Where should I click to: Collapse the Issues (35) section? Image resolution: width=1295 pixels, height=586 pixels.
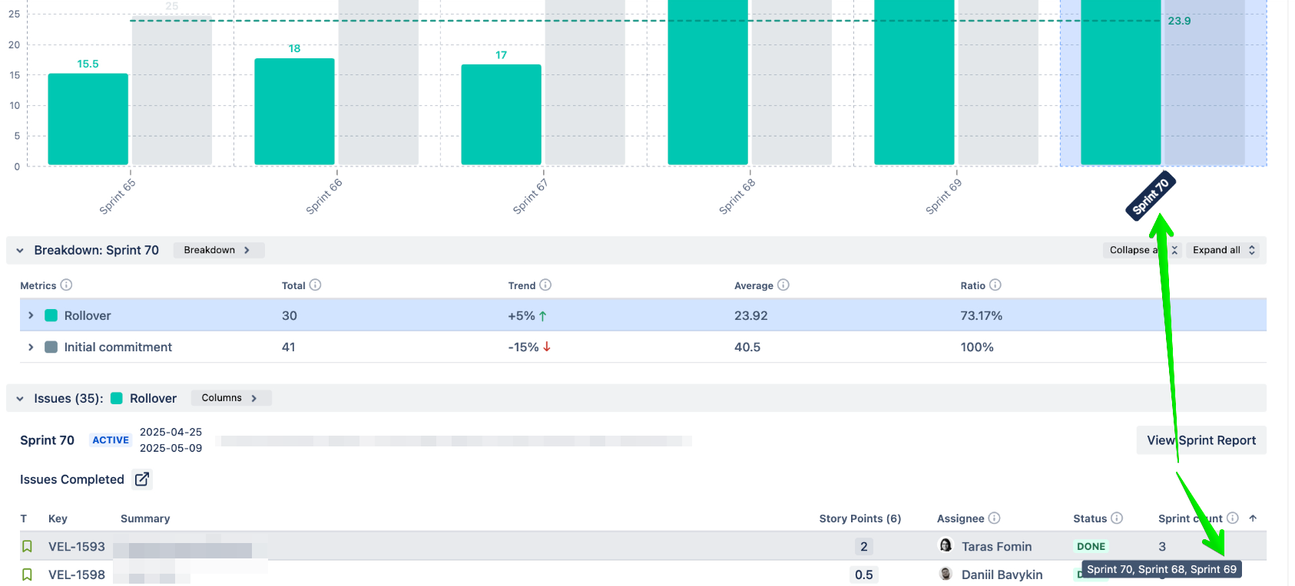click(20, 399)
